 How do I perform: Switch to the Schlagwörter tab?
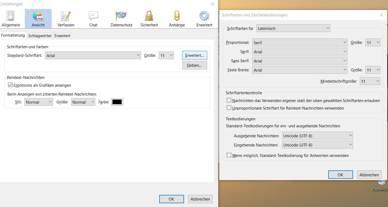40,36
